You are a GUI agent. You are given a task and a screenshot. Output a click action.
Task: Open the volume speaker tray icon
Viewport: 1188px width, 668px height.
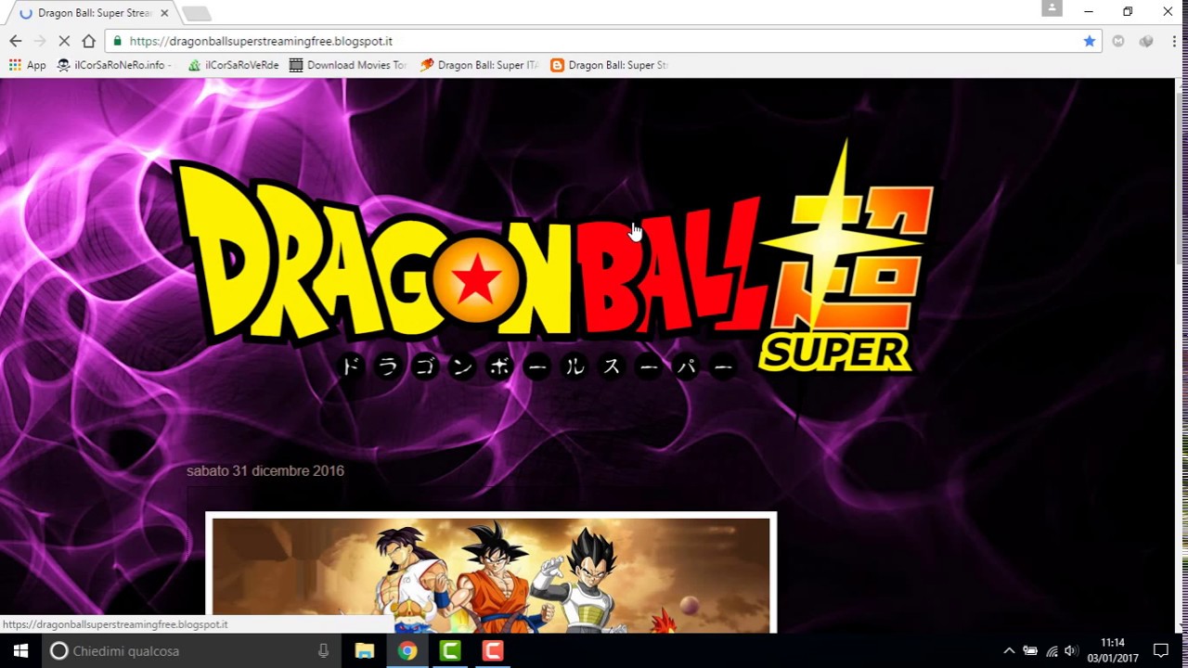point(1071,650)
